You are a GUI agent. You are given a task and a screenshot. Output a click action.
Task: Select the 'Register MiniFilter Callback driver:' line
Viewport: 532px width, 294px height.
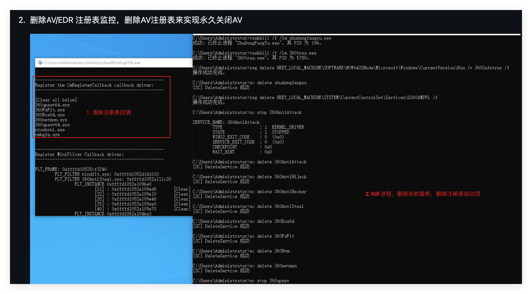pyautogui.click(x=79, y=155)
